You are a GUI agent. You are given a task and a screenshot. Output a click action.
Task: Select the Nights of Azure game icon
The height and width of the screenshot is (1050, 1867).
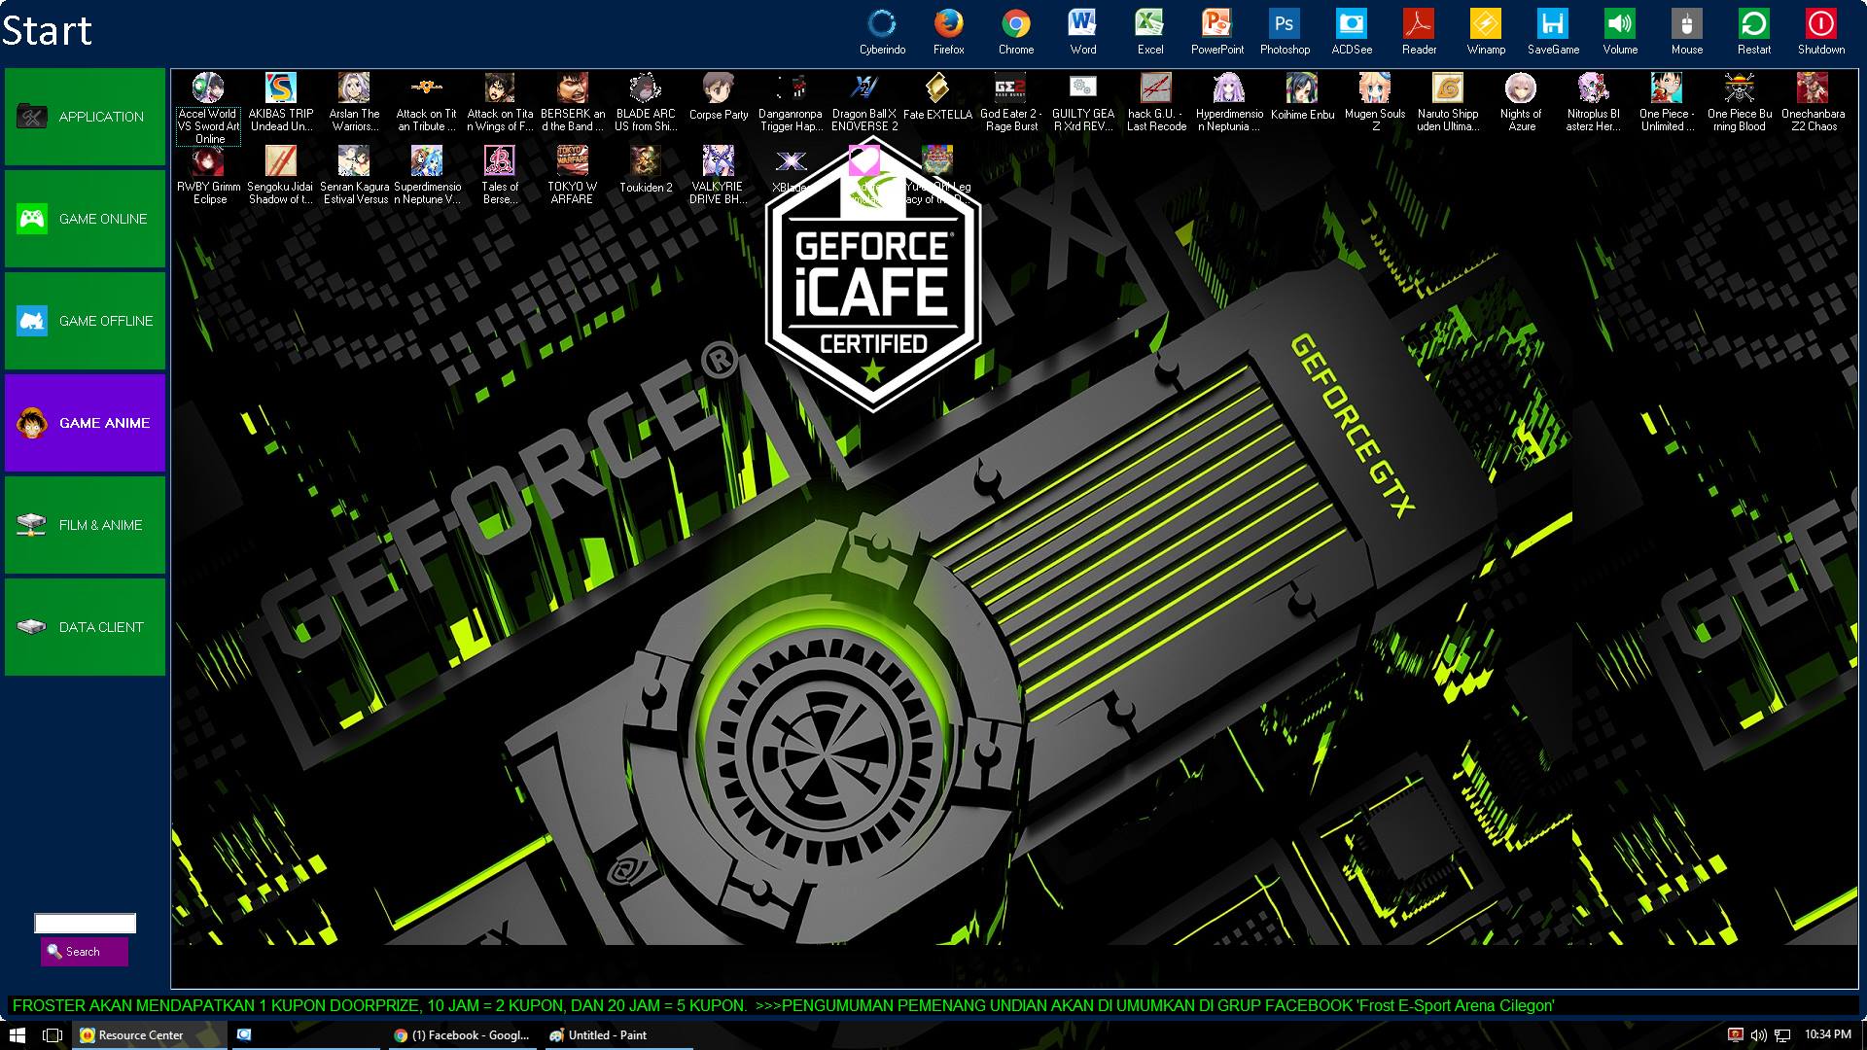1521,103
